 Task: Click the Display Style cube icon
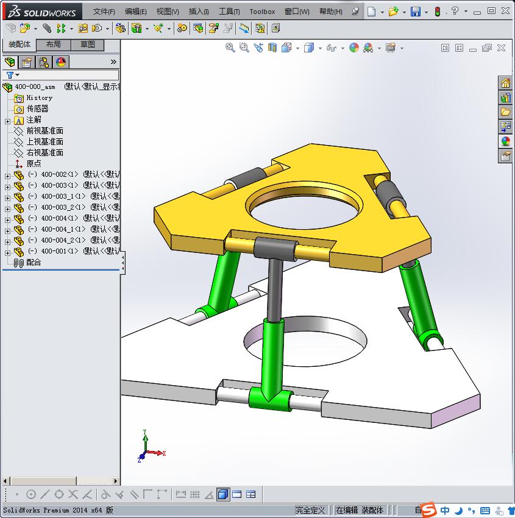(x=309, y=48)
